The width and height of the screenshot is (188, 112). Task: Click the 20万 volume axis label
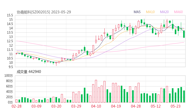click(x=9, y=97)
